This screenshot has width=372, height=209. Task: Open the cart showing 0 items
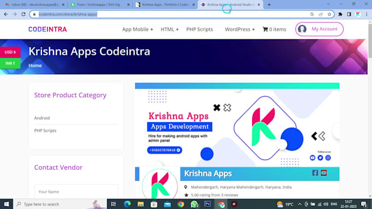coord(274,29)
